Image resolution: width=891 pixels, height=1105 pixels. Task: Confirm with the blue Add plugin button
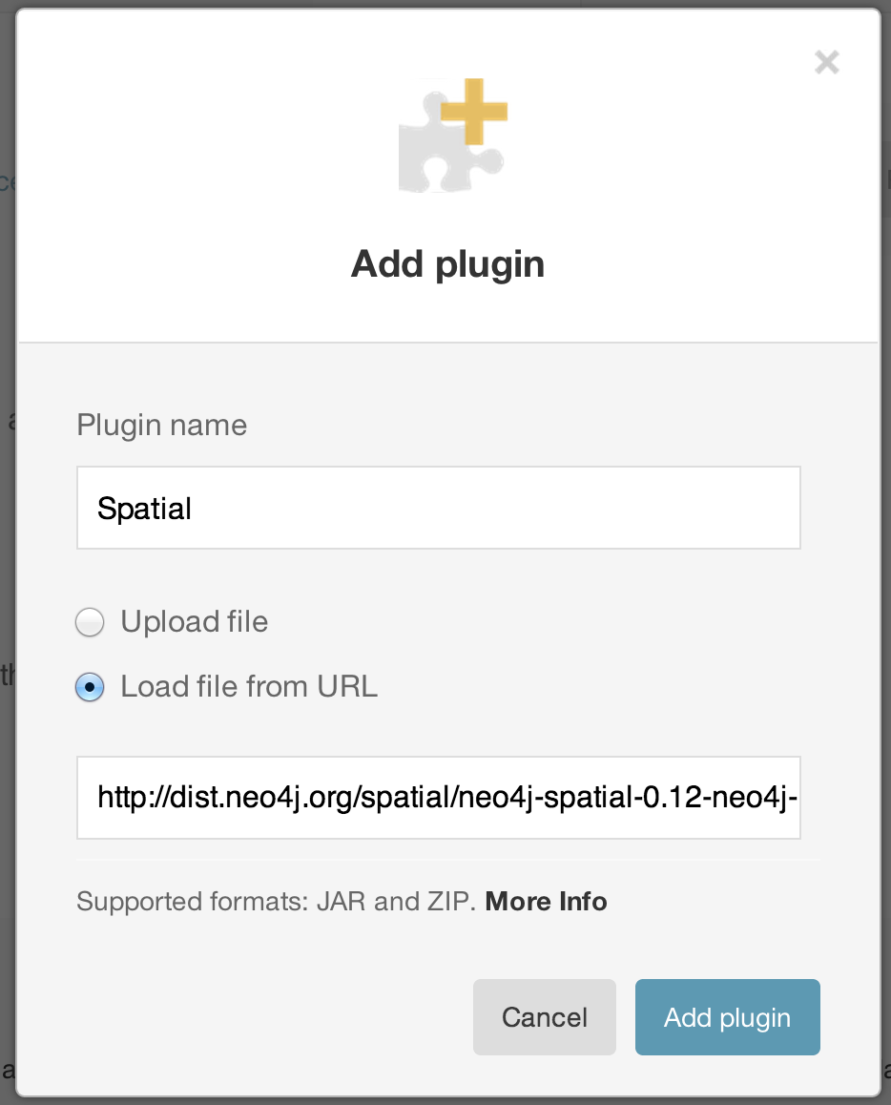click(727, 1017)
